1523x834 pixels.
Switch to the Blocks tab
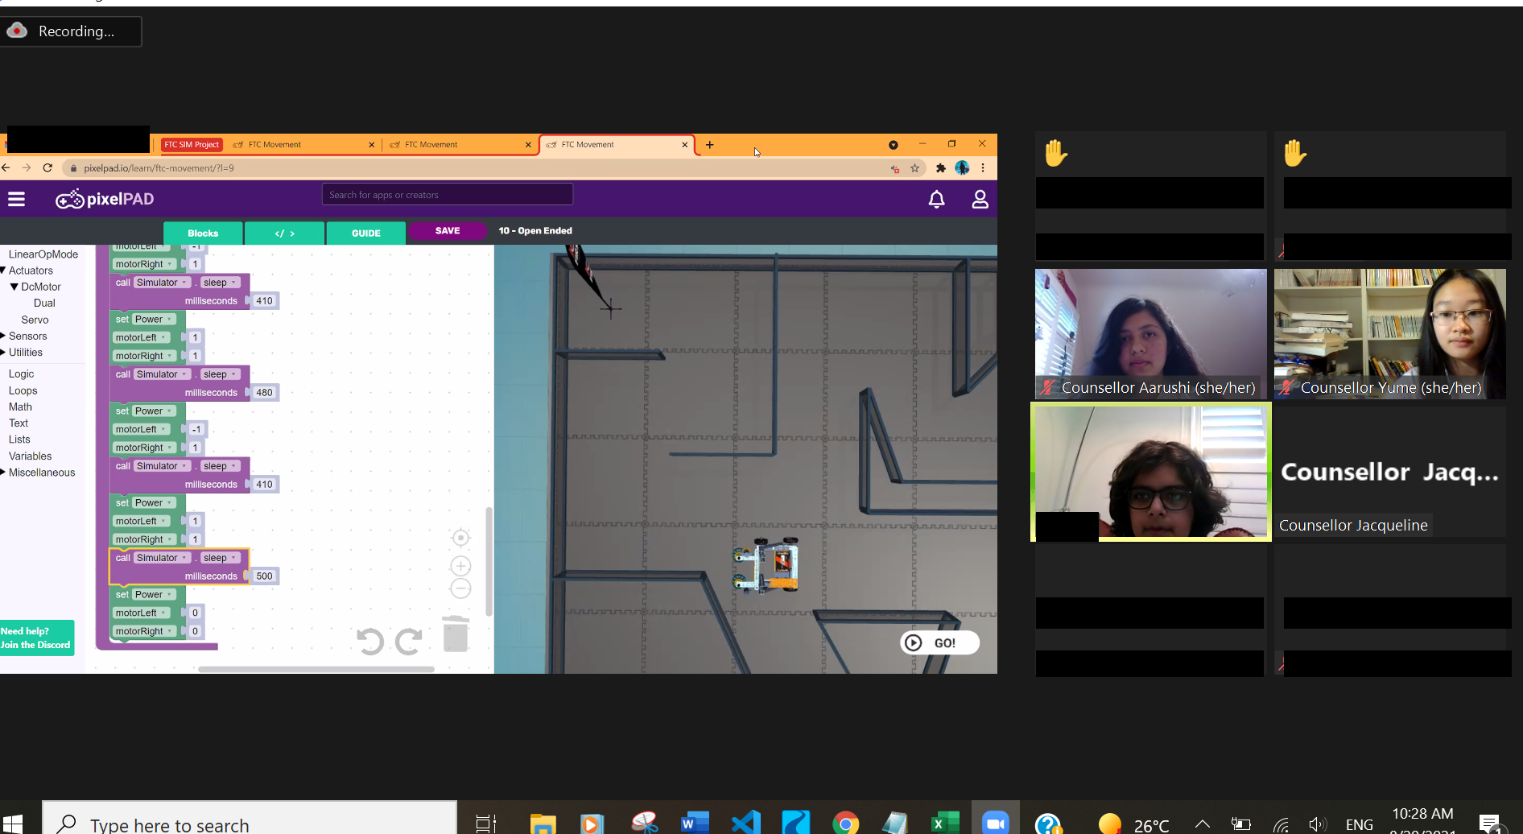point(203,233)
